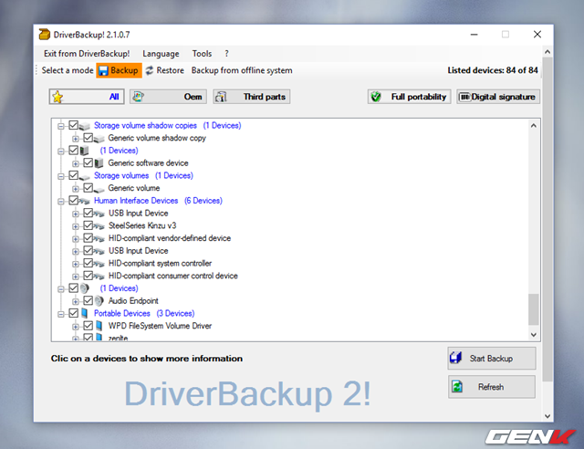Click the Storage volumes category icon

click(85, 176)
